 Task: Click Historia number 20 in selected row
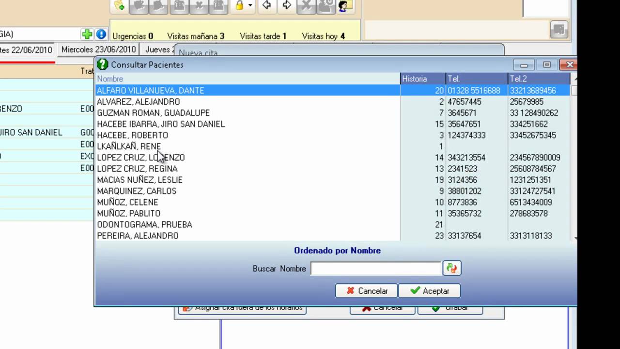click(x=439, y=91)
